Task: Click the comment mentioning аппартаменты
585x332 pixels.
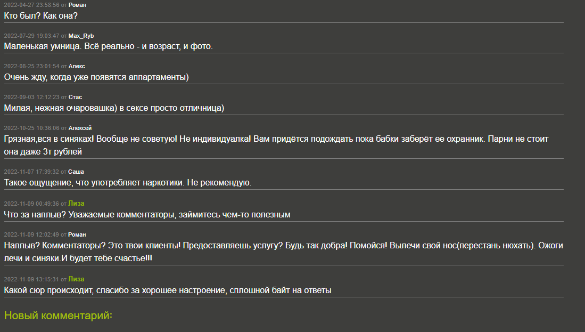Action: [96, 77]
